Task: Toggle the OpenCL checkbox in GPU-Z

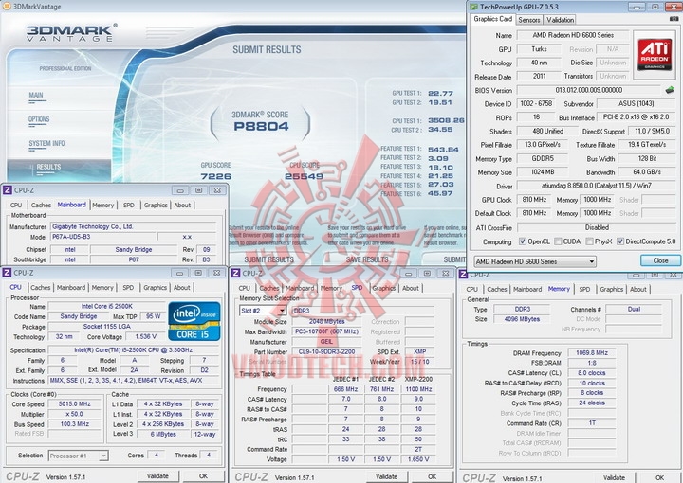Action: coord(523,241)
